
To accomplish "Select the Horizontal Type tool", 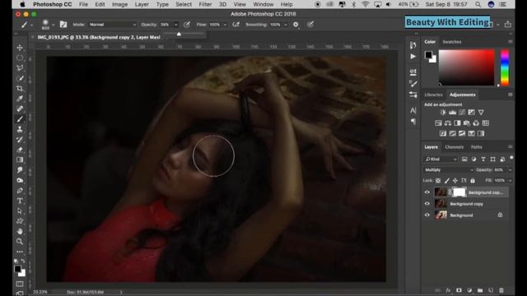I will click(20, 201).
